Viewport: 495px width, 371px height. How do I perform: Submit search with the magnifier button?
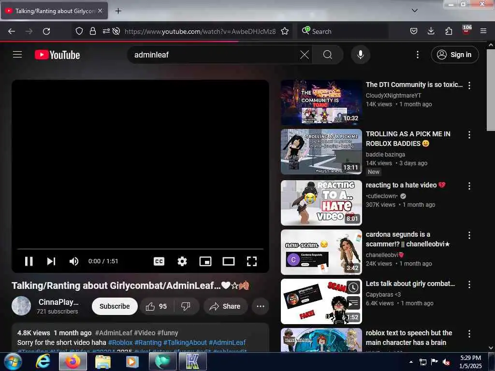327,55
